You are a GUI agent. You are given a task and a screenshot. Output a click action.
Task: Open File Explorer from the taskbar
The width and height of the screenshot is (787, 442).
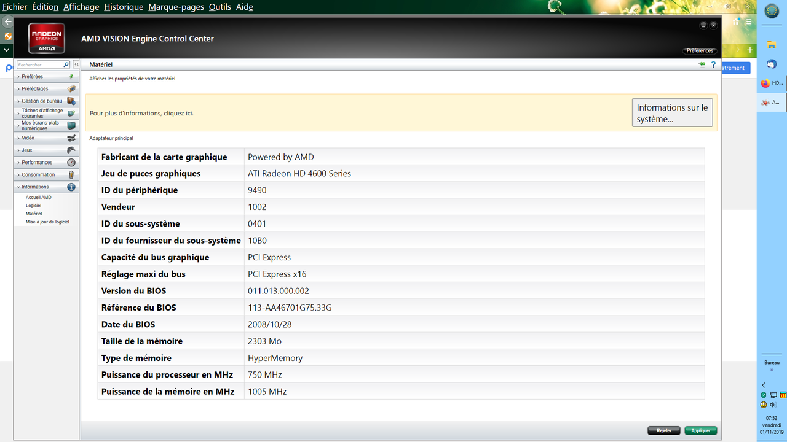(x=772, y=45)
